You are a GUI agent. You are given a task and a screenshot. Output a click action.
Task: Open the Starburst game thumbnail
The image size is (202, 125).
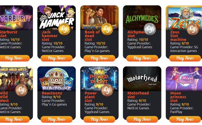[16, 18]
